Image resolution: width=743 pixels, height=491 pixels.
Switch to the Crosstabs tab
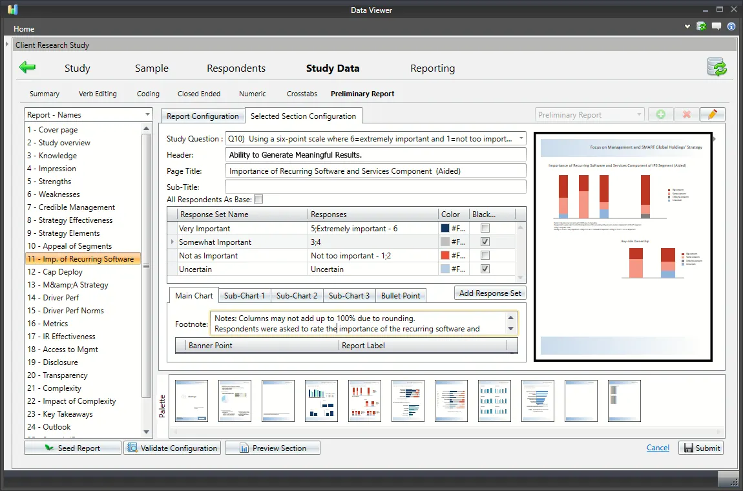coord(302,94)
